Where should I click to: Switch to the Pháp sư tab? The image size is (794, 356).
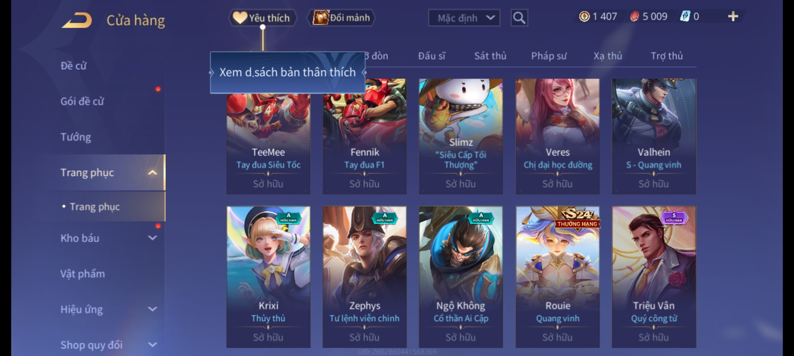[549, 56]
